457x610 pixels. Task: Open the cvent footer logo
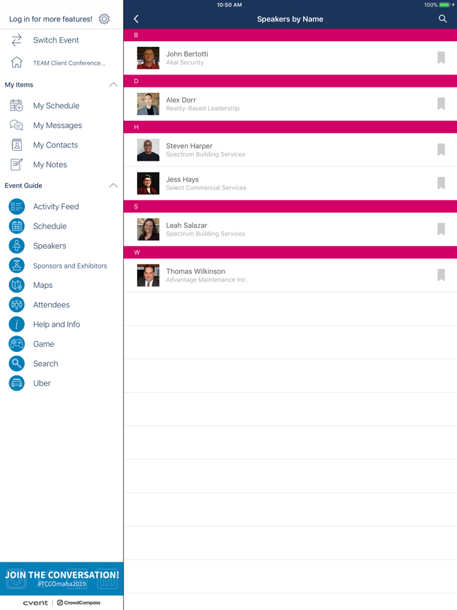tap(35, 603)
